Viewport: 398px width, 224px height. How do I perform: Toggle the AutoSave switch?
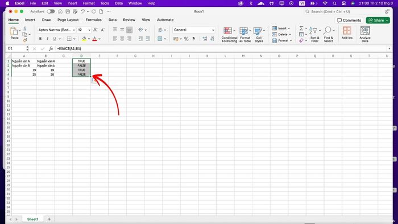51,11
